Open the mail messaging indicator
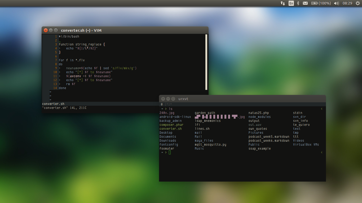Image resolution: width=362 pixels, height=203 pixels. (305, 3)
